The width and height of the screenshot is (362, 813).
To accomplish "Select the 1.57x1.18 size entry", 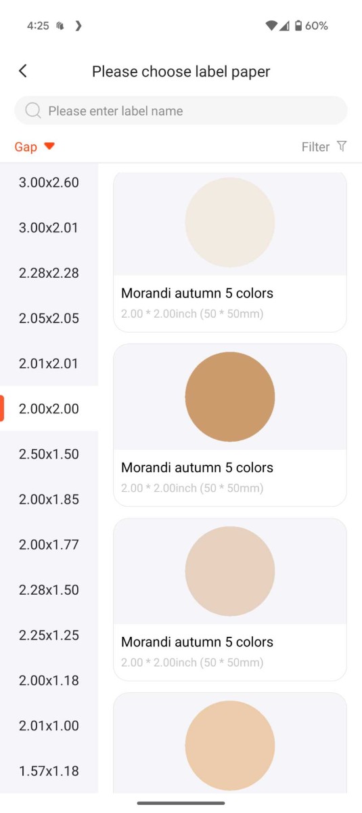I will (49, 771).
